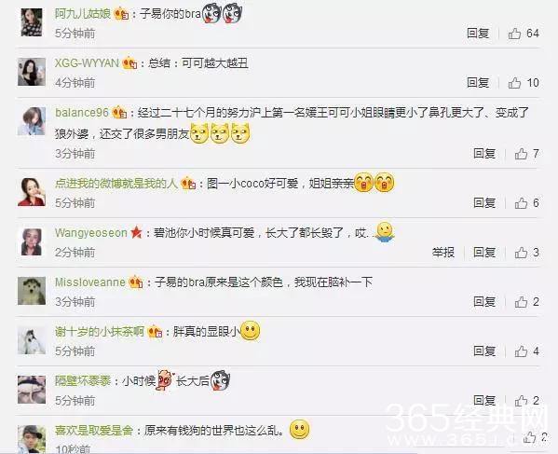Open the balance96 user profile link

click(82, 113)
